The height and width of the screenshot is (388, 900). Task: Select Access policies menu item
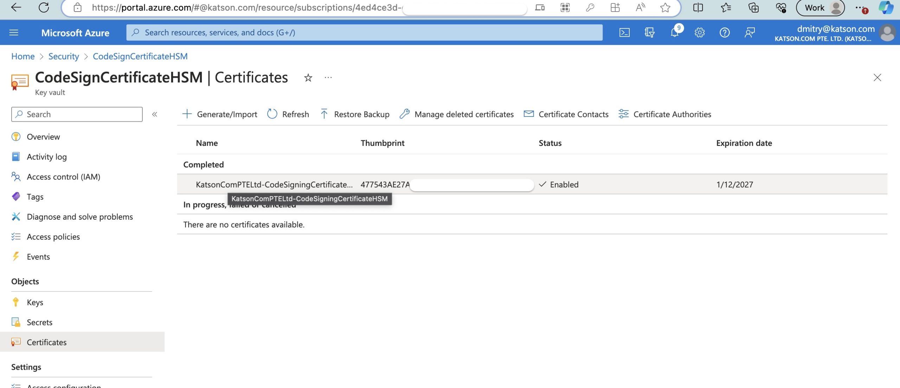[53, 237]
